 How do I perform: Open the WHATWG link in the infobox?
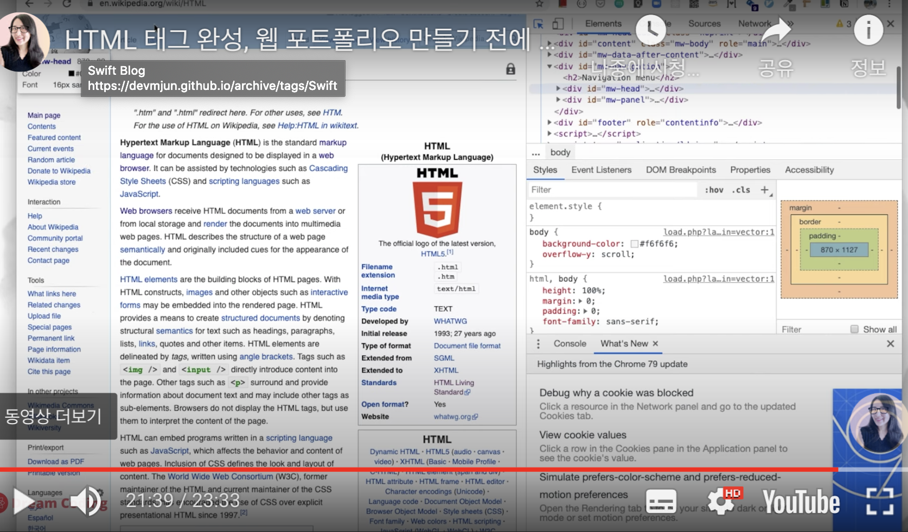pos(450,321)
